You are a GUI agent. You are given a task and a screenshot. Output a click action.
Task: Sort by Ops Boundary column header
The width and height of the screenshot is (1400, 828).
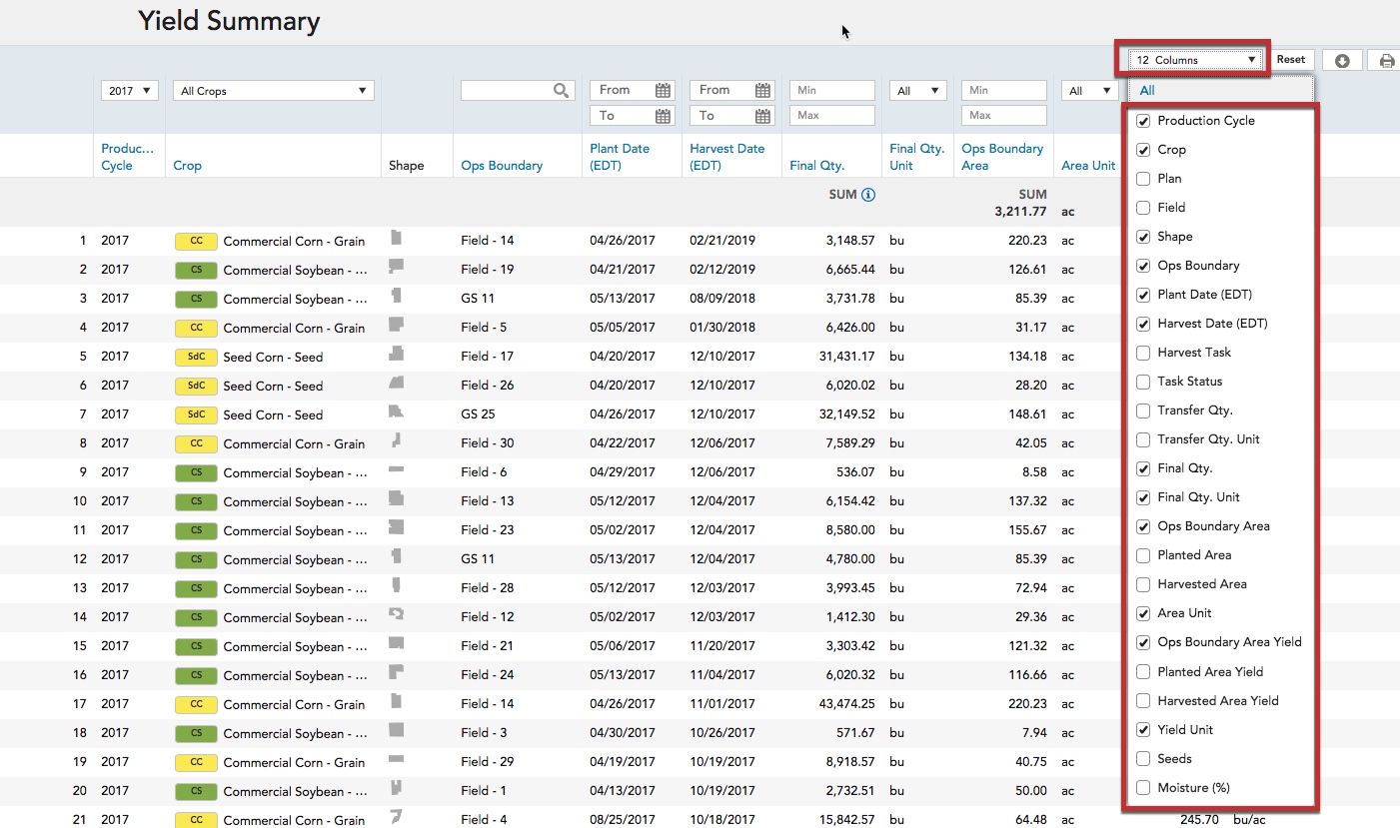tap(502, 166)
